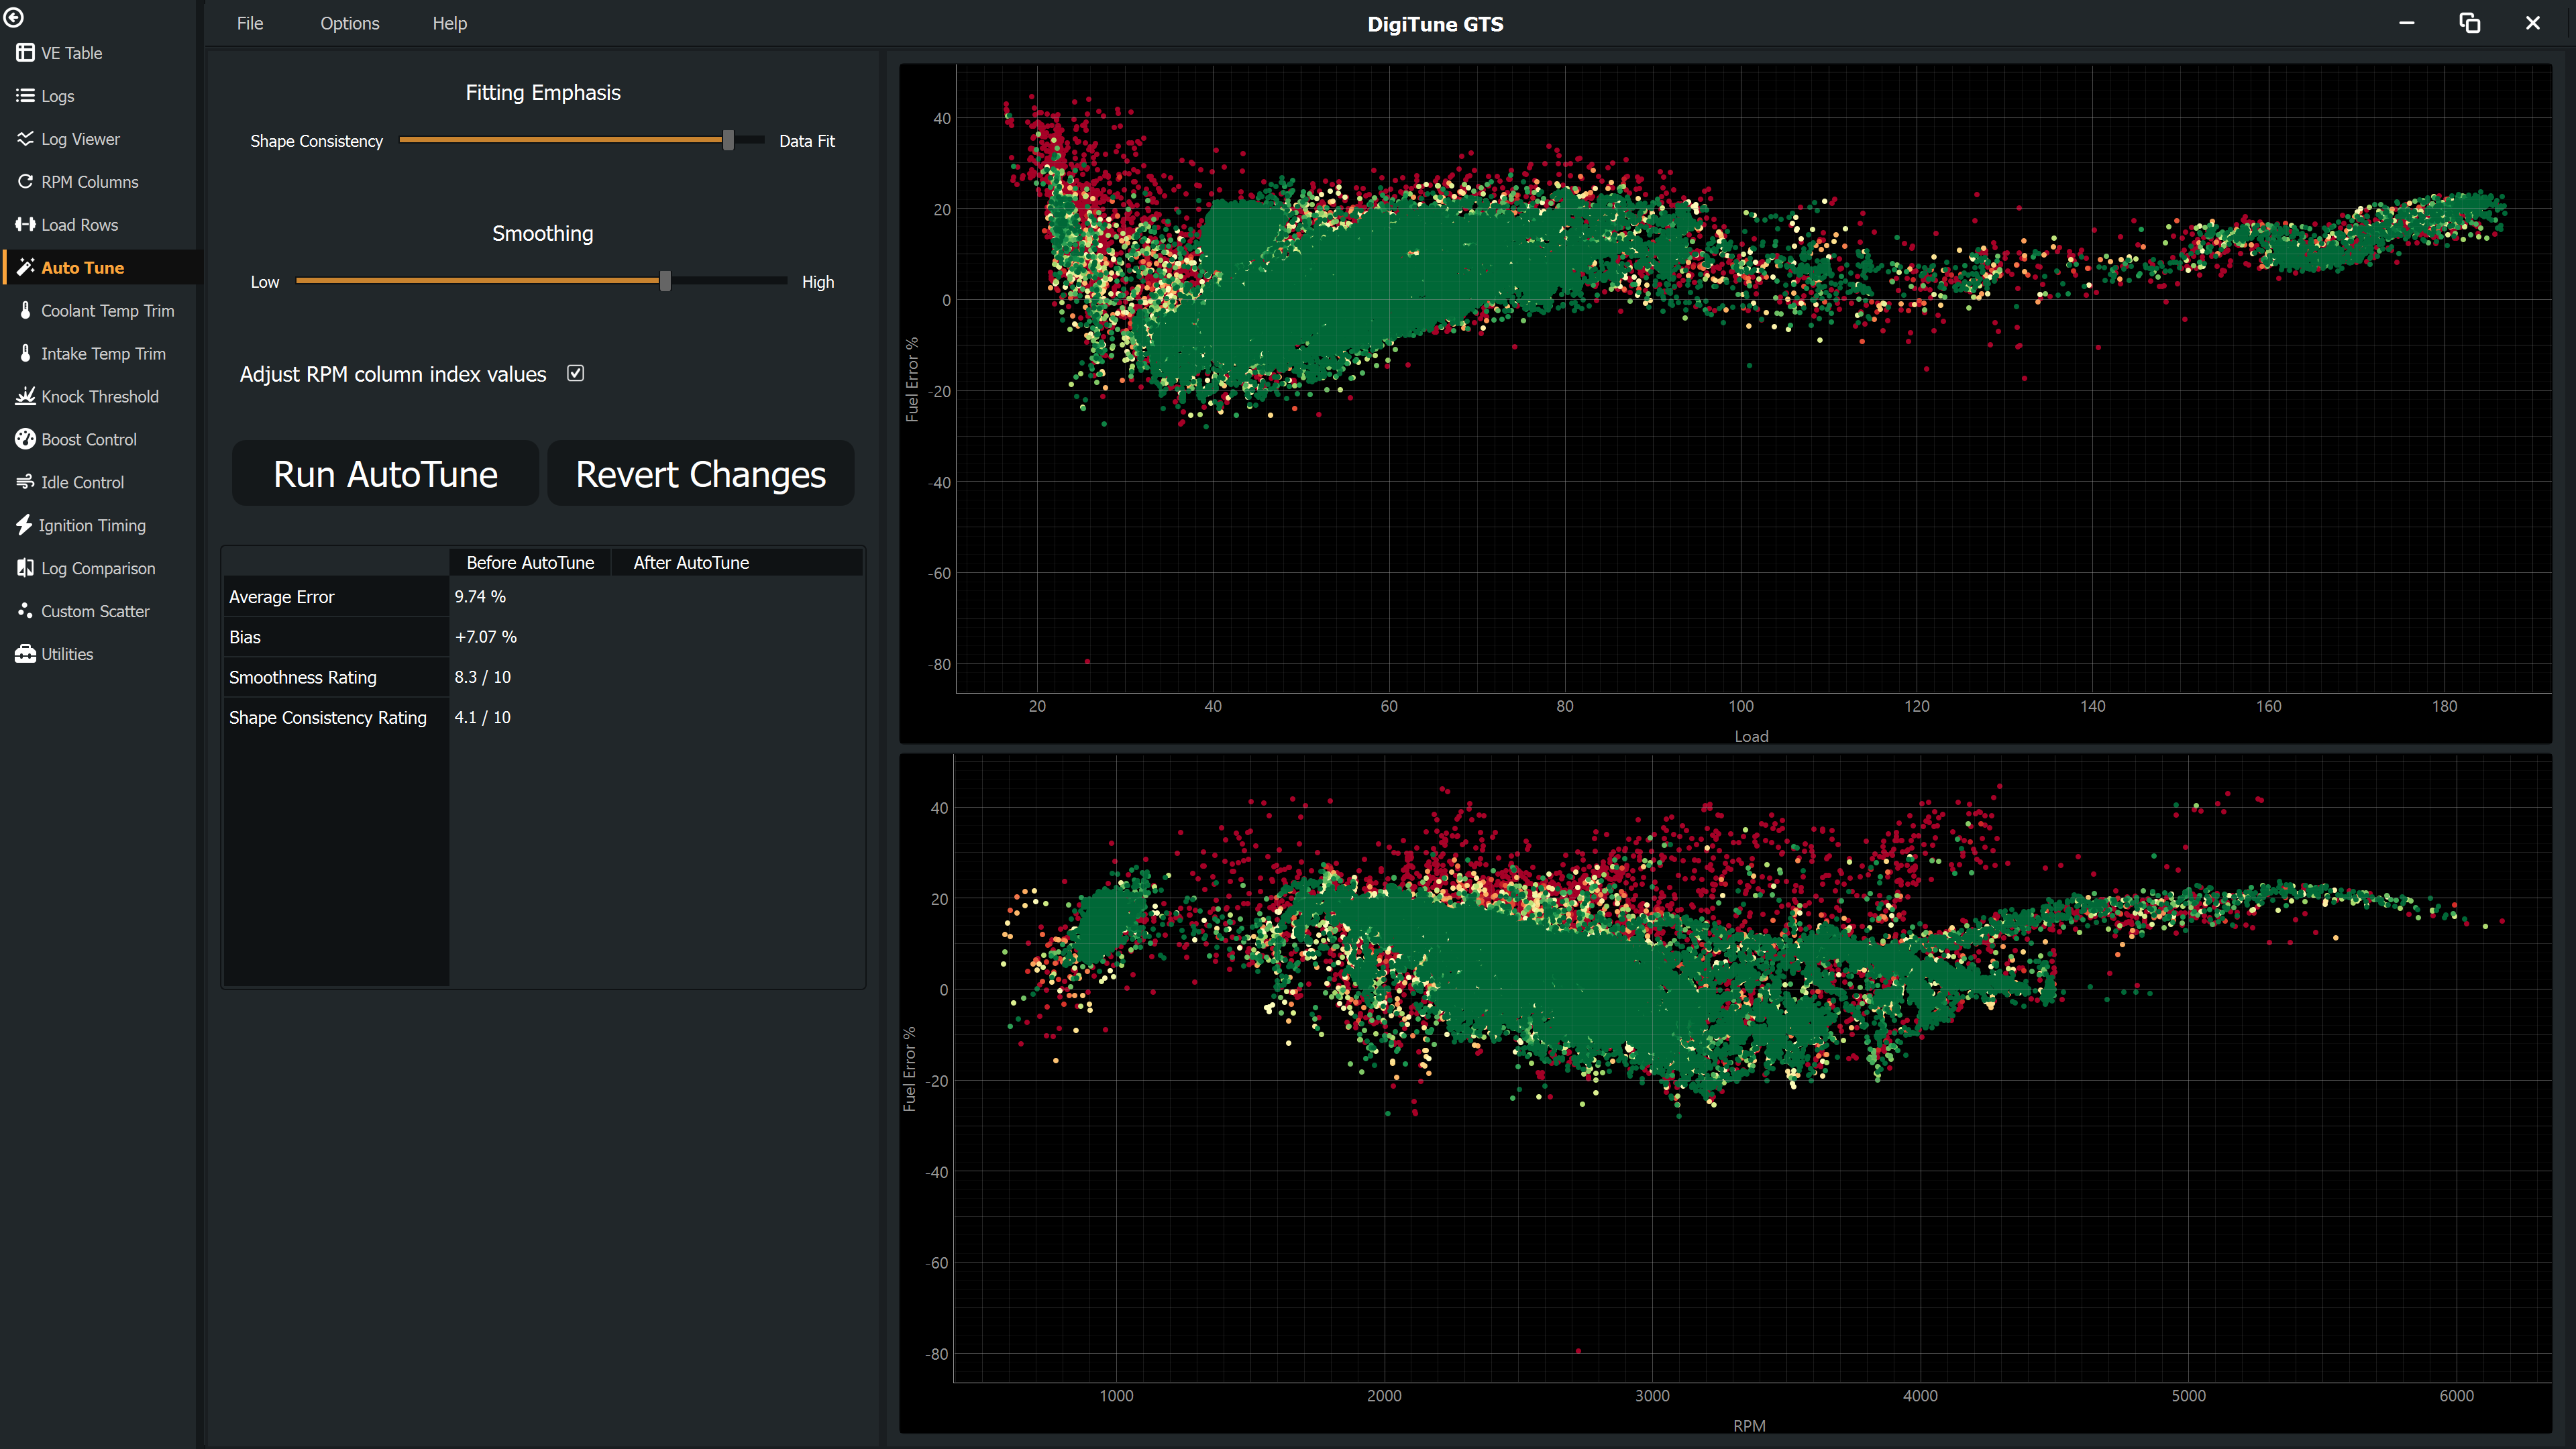Open the Ignition Timing page label

pyautogui.click(x=92, y=525)
